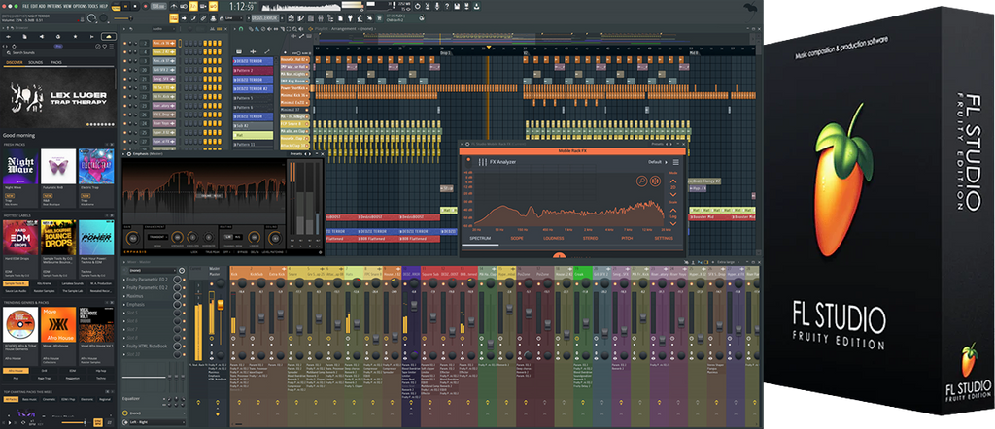Click the FX Analyzer freeze snowflake icon
The width and height of the screenshot is (995, 429).
click(655, 181)
